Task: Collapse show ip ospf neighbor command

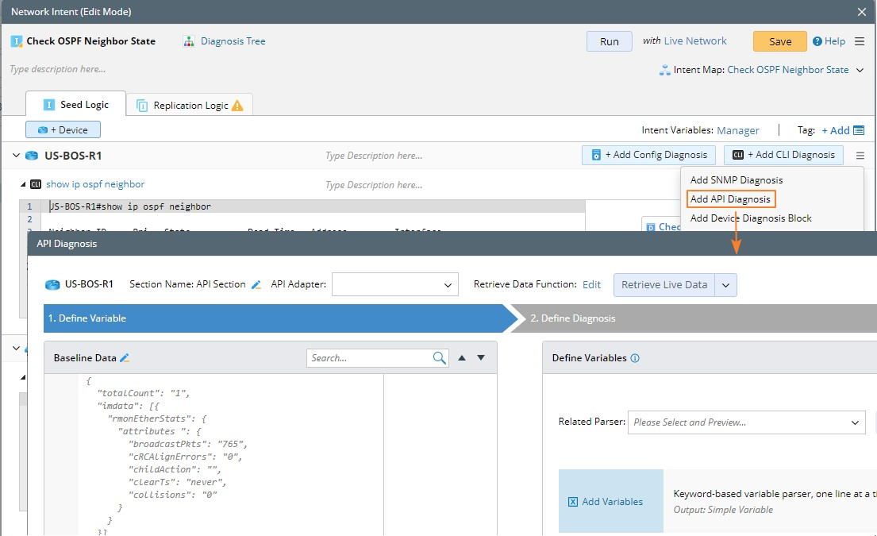Action: (23, 184)
